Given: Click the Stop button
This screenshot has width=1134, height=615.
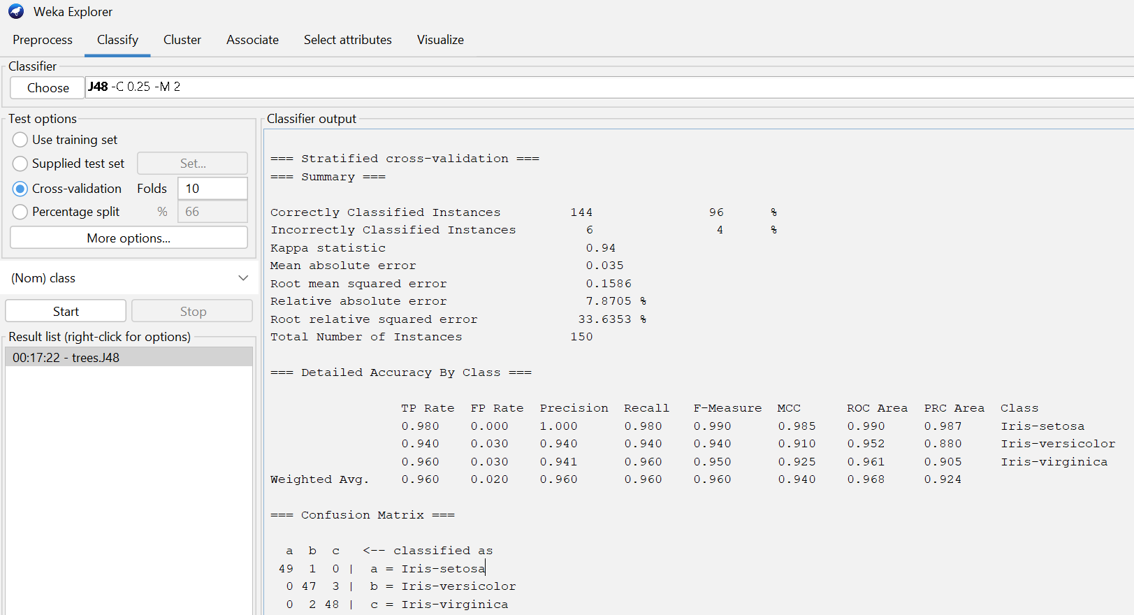Looking at the screenshot, I should click(x=192, y=311).
